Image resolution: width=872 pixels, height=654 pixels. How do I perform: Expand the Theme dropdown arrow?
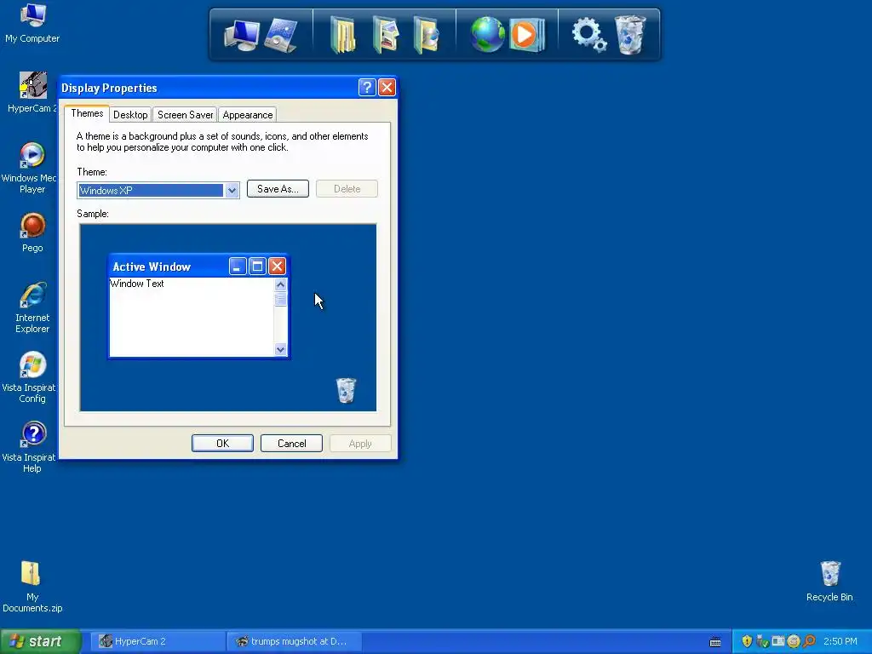[232, 190]
